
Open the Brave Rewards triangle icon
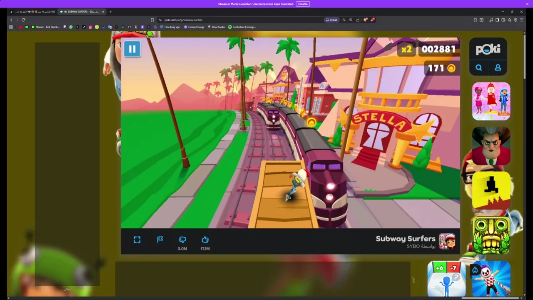[x=372, y=20]
